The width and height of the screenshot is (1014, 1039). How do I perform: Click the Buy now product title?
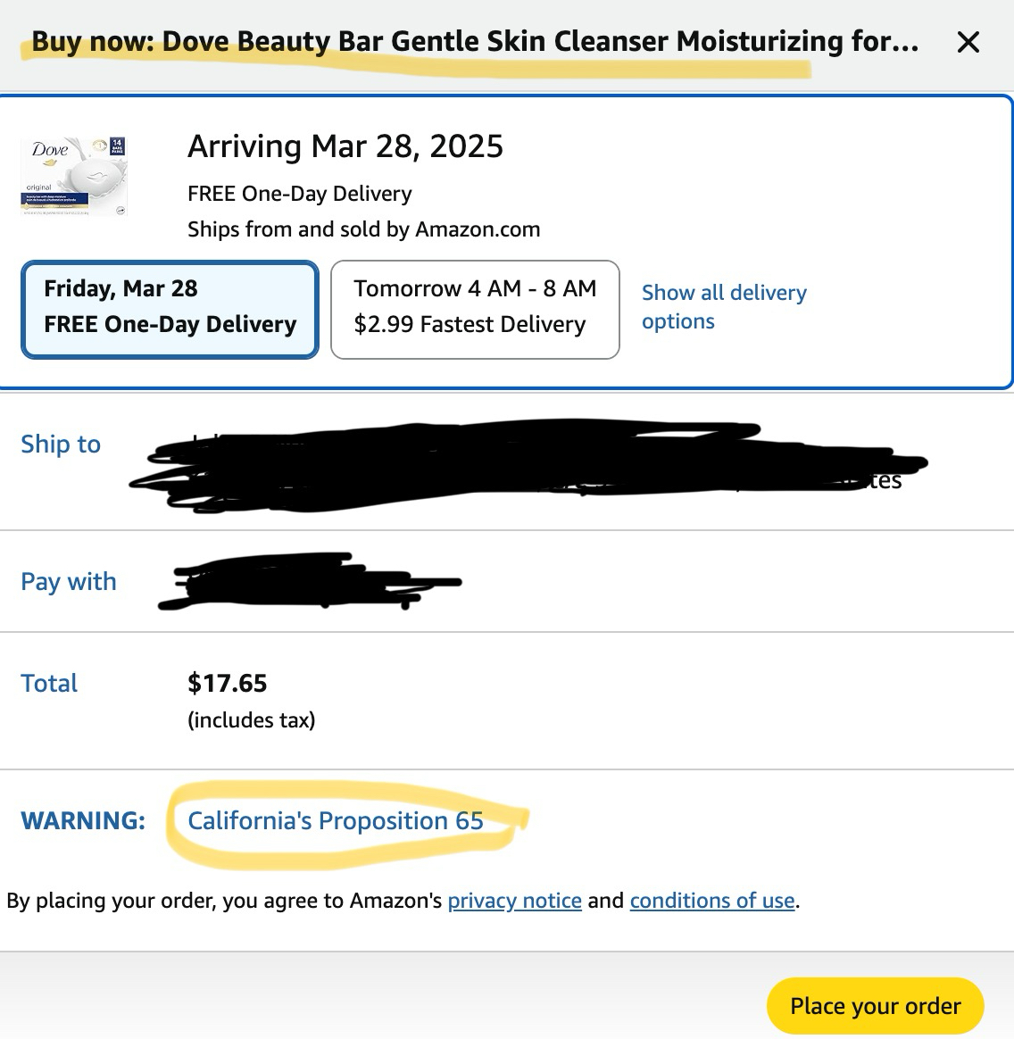tap(475, 42)
